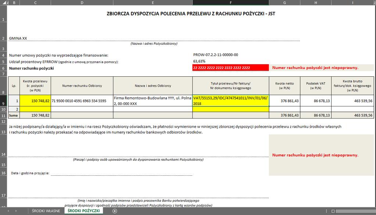Click next sheet navigation arrow

pos(16,211)
